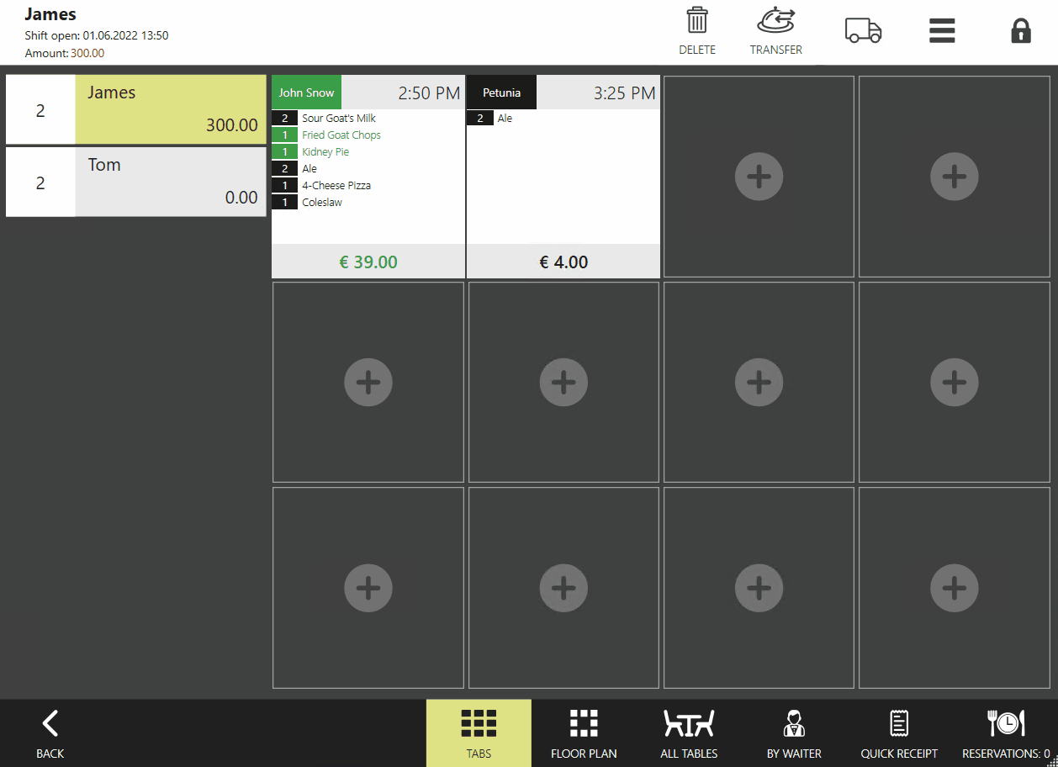Click the Petunia name label
The width and height of the screenshot is (1058, 767).
(501, 93)
